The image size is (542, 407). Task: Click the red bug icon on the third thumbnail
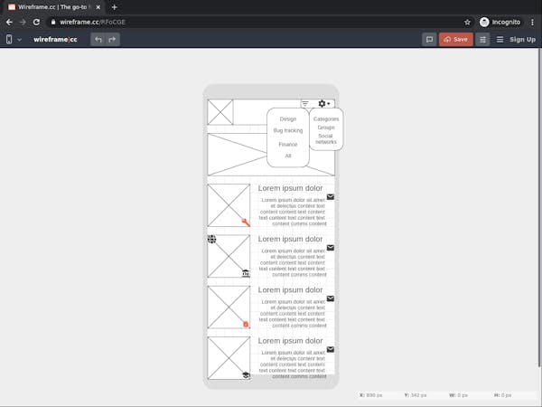point(246,325)
